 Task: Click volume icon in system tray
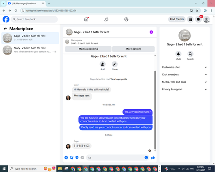pos(183,169)
